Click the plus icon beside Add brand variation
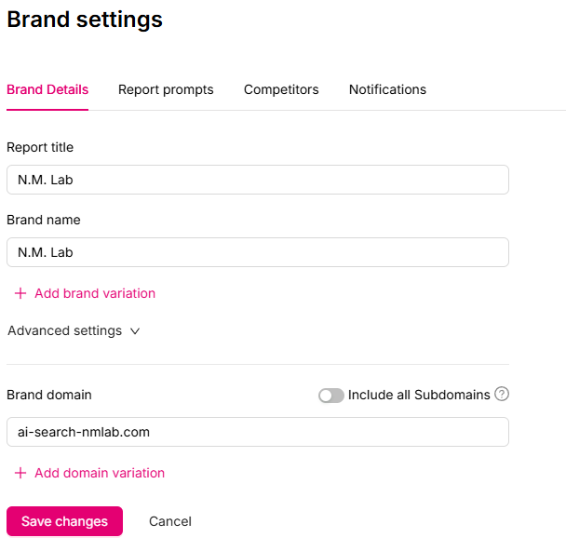 pos(20,293)
